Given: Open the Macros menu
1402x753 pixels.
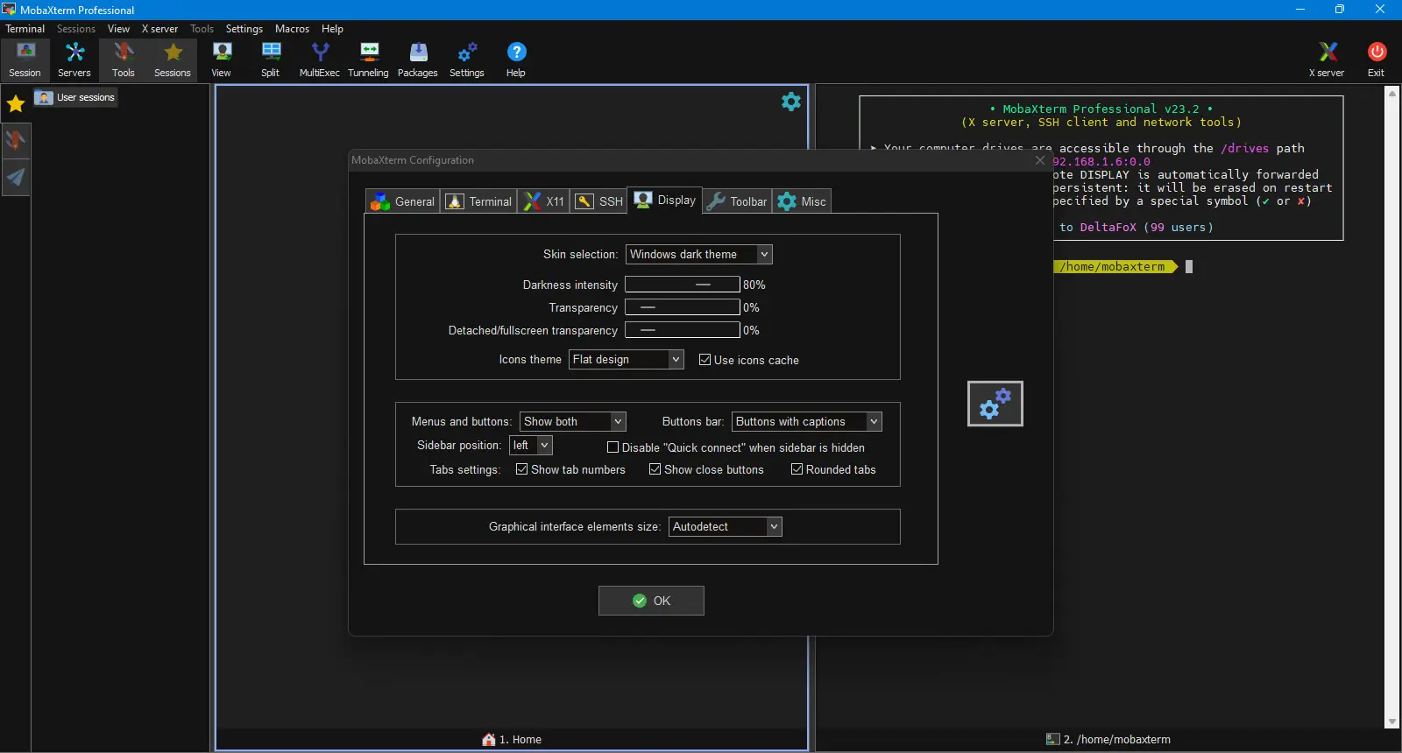Looking at the screenshot, I should point(293,29).
